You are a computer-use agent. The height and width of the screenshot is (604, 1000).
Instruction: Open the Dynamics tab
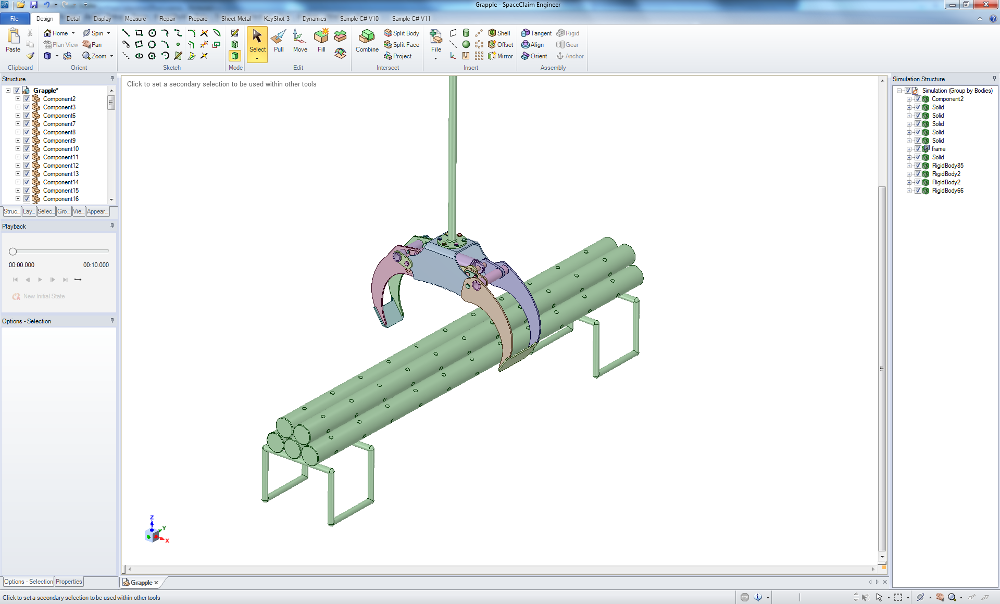[314, 18]
